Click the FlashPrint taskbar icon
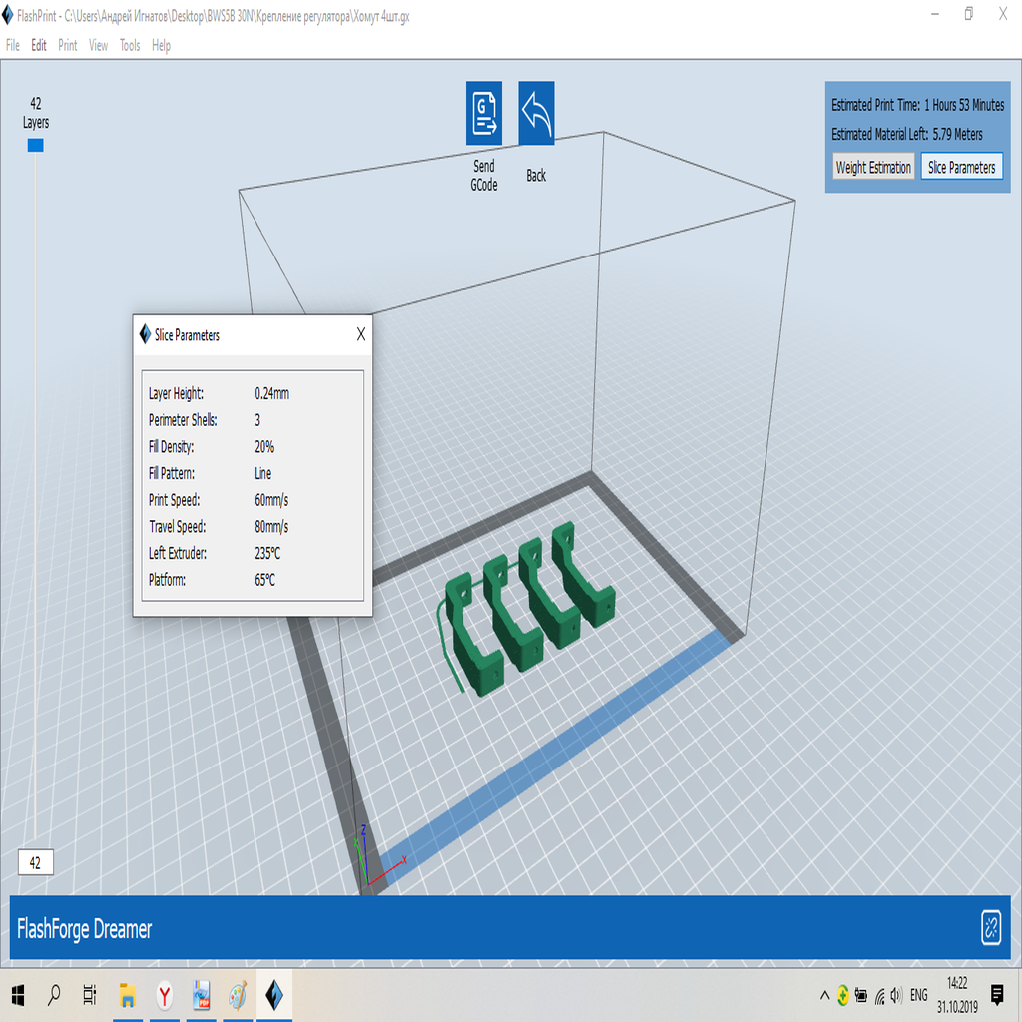 (x=274, y=995)
